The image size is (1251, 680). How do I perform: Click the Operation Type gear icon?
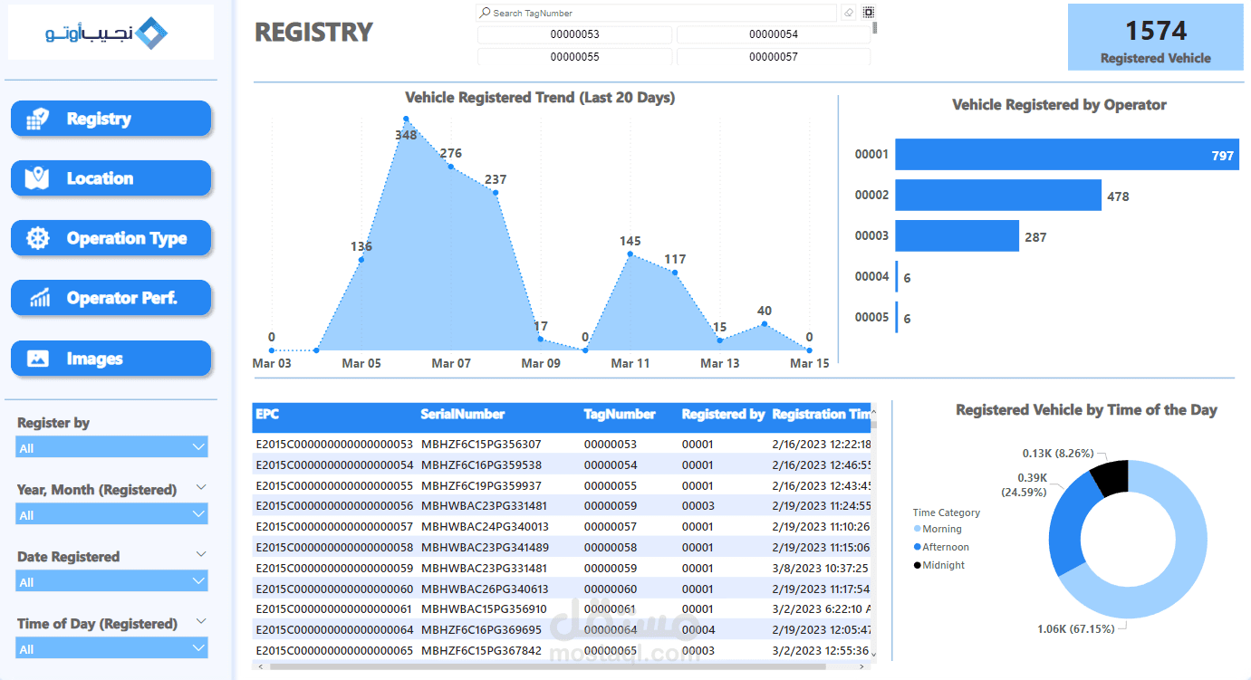(37, 238)
